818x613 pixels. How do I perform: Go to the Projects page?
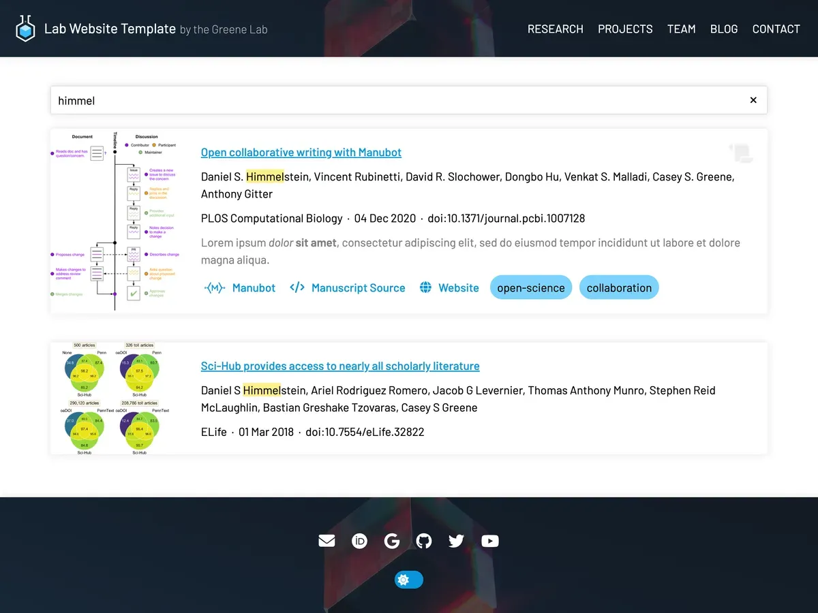point(625,29)
